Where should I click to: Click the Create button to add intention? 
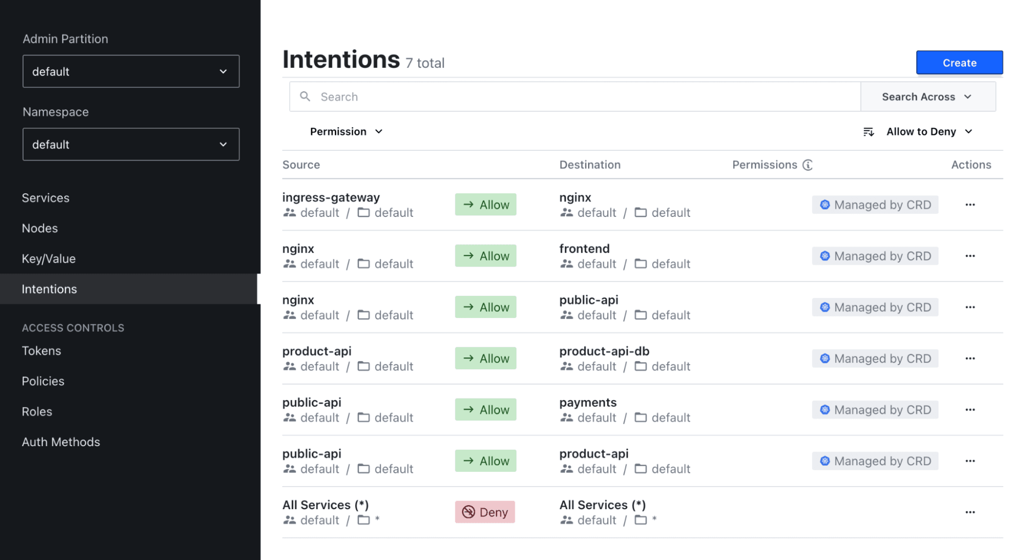coord(960,62)
